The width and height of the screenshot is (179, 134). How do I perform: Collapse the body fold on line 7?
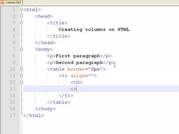(21, 49)
